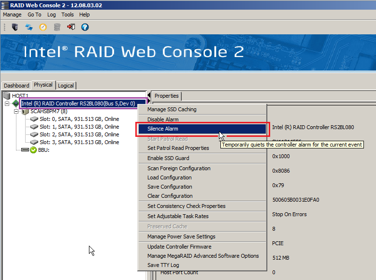
Task: Click the SCAHSBPM7 enclosure icon
Action: [x=25, y=112]
